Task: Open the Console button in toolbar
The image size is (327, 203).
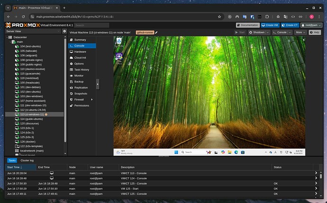Action: [280, 33]
